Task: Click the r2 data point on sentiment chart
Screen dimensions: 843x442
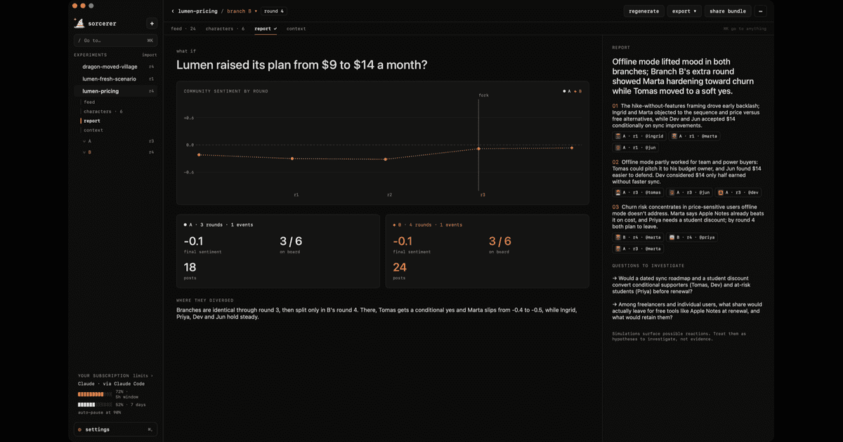Action: click(x=386, y=159)
